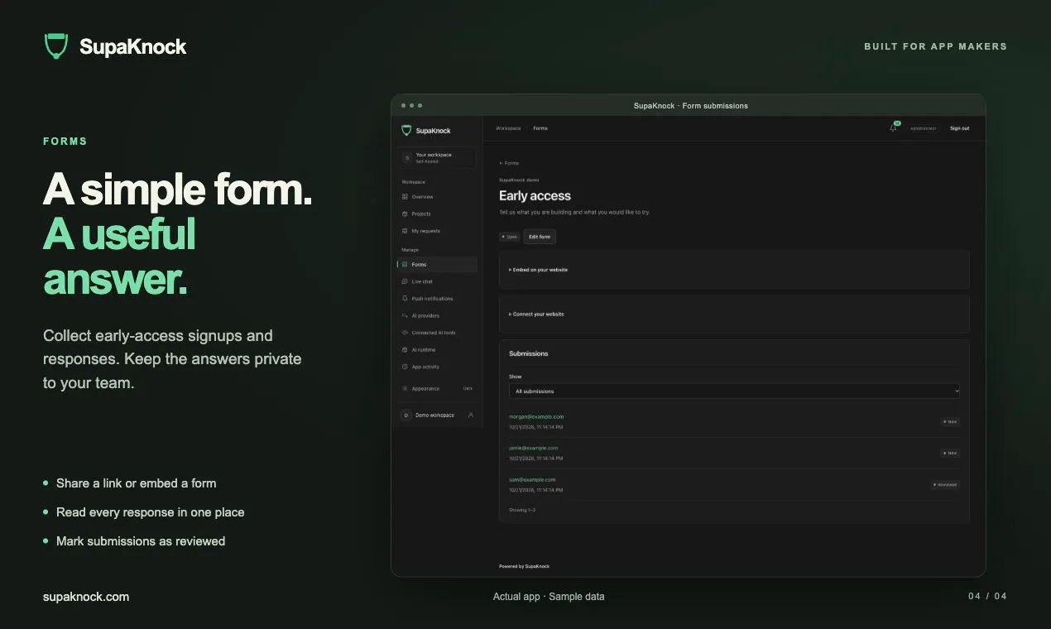The image size is (1051, 629).
Task: Expand the Connect your website section
Action: (734, 314)
